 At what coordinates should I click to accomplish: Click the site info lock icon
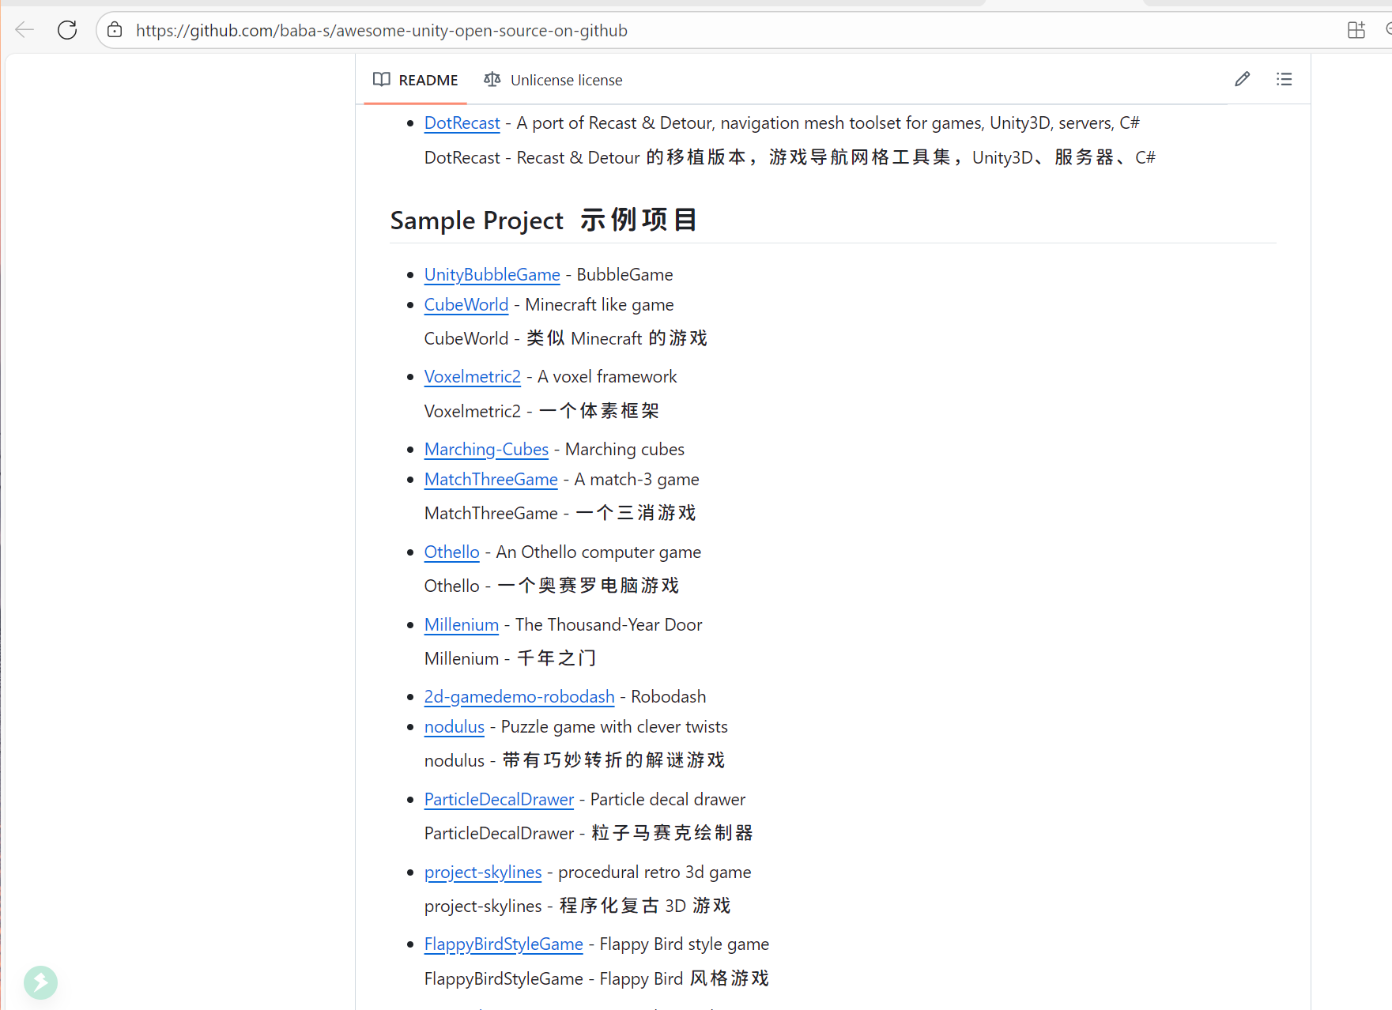pos(115,30)
